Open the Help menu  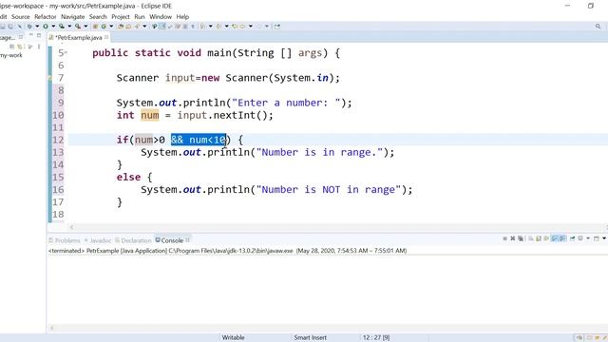pyautogui.click(x=182, y=17)
